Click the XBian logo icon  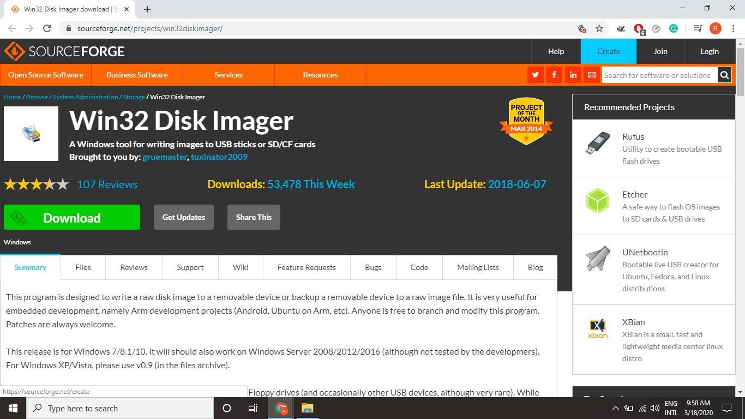click(598, 328)
